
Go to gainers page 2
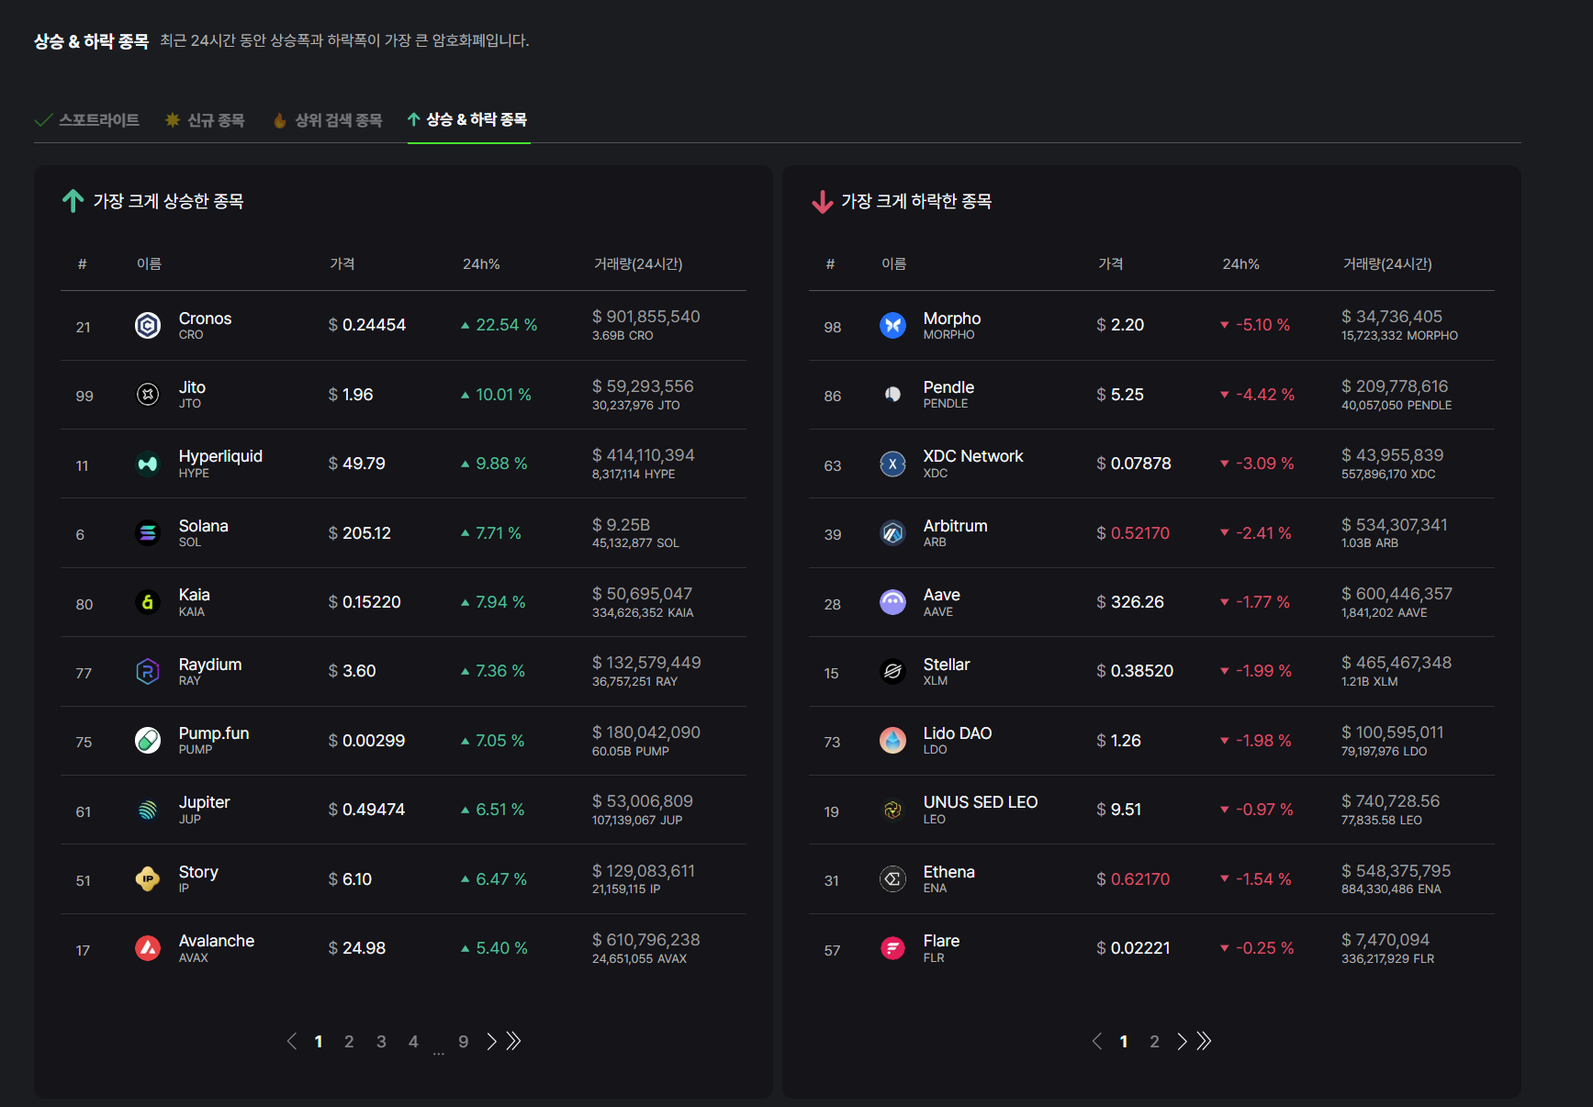[349, 1041]
